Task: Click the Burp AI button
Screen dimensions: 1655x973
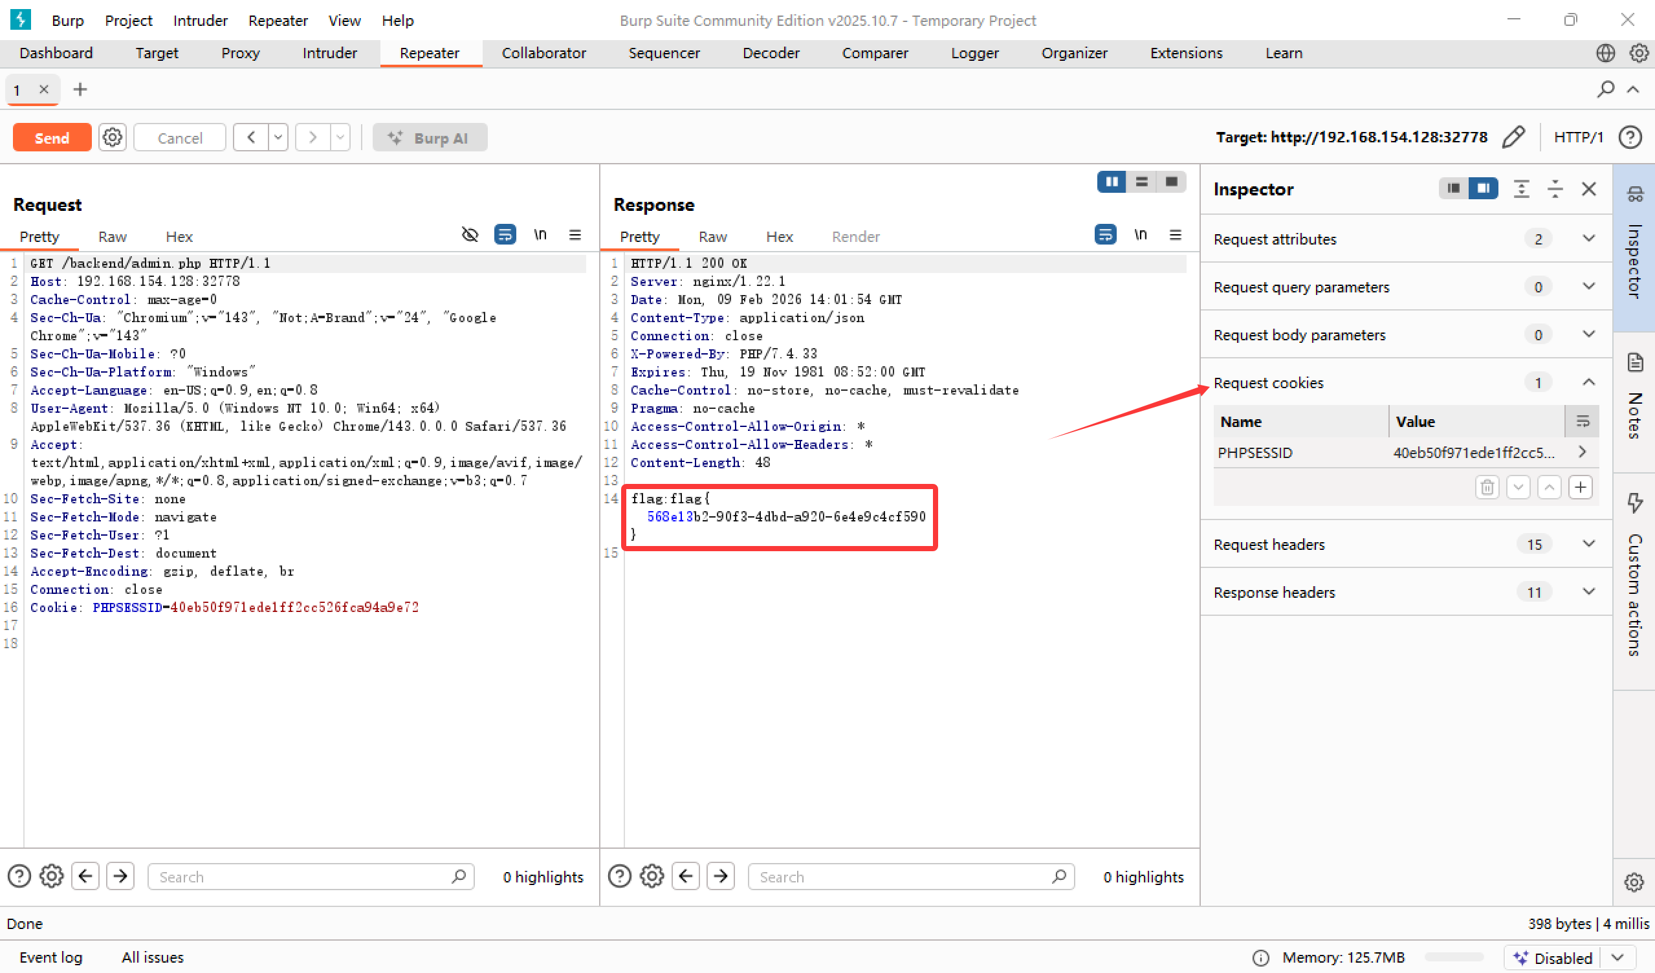Action: 430,138
